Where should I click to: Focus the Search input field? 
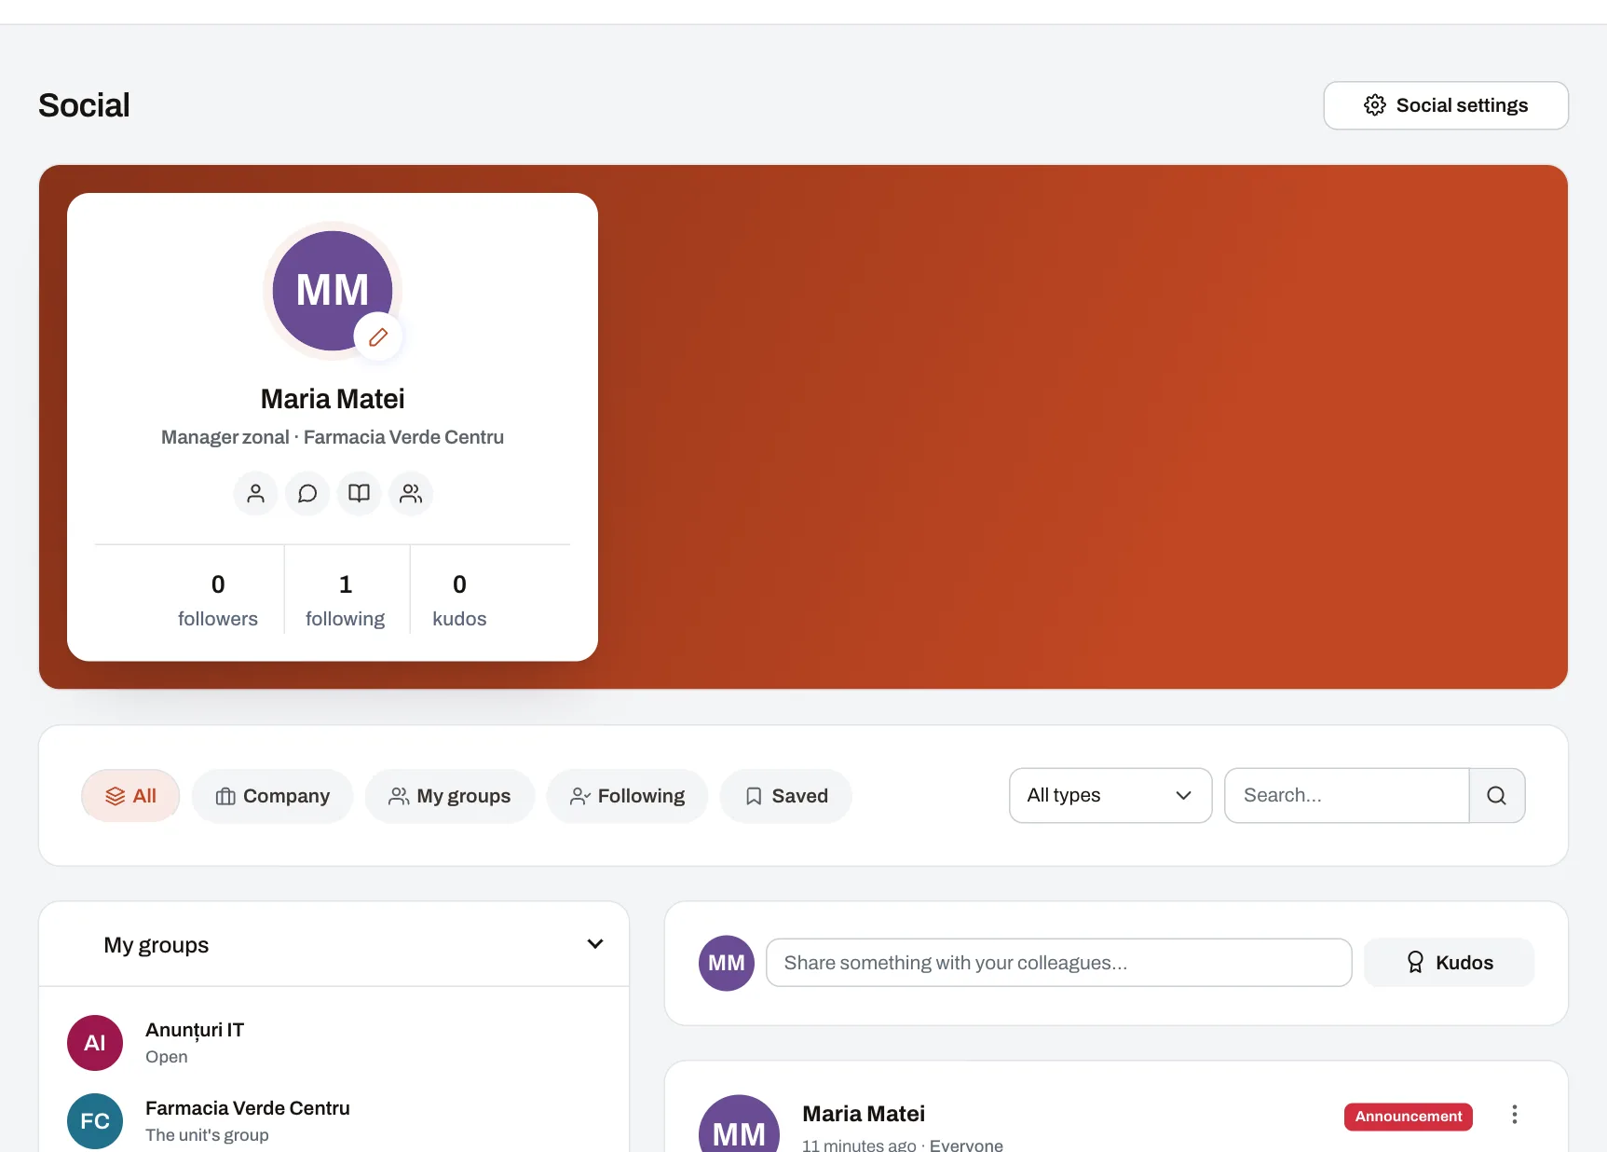tap(1347, 796)
